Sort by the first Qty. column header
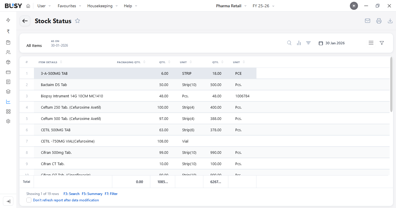 pyautogui.click(x=165, y=62)
